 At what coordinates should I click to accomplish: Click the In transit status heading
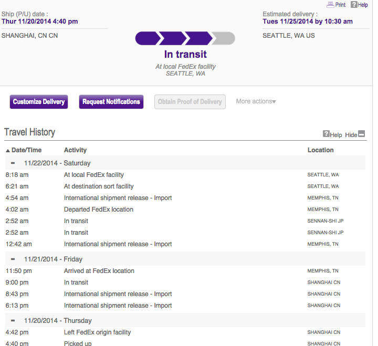[185, 54]
